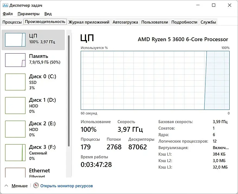Image resolution: width=238 pixels, height=194 pixels.
Task: Switch to the Журнал приложений tab
Action: [x=89, y=22]
